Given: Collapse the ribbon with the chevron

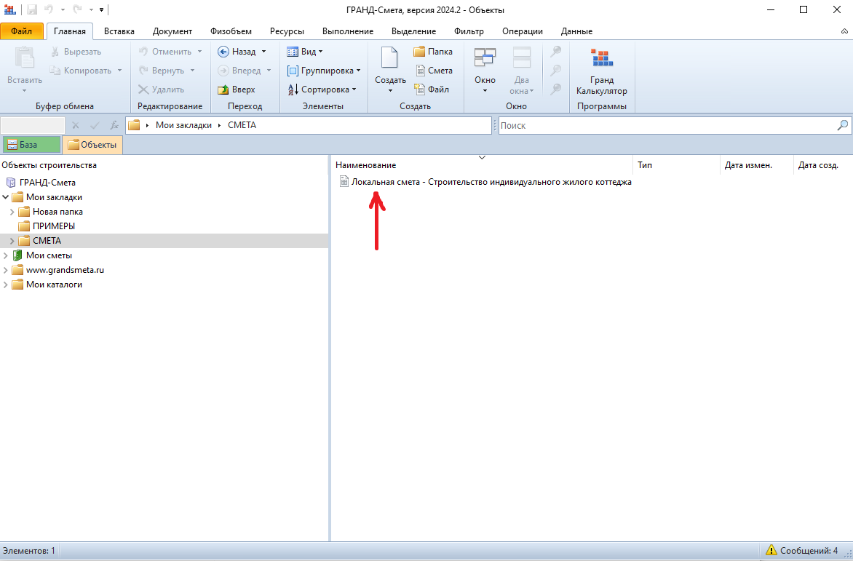Looking at the screenshot, I should [x=844, y=31].
